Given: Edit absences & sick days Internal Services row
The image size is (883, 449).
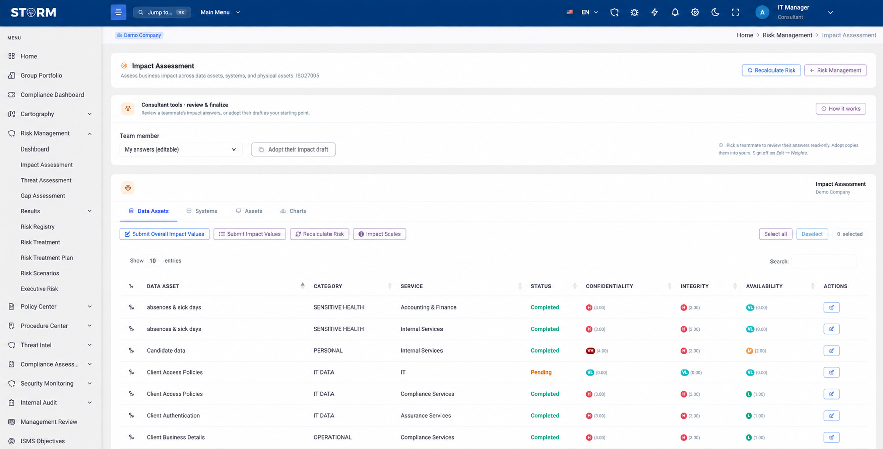Looking at the screenshot, I should coord(831,329).
